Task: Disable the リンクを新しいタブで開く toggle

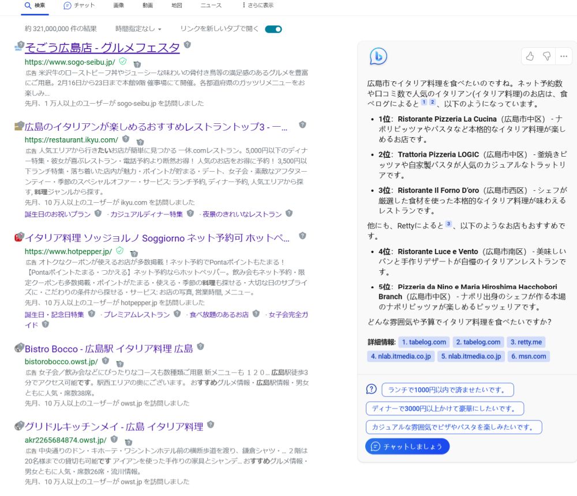Action: pyautogui.click(x=273, y=28)
